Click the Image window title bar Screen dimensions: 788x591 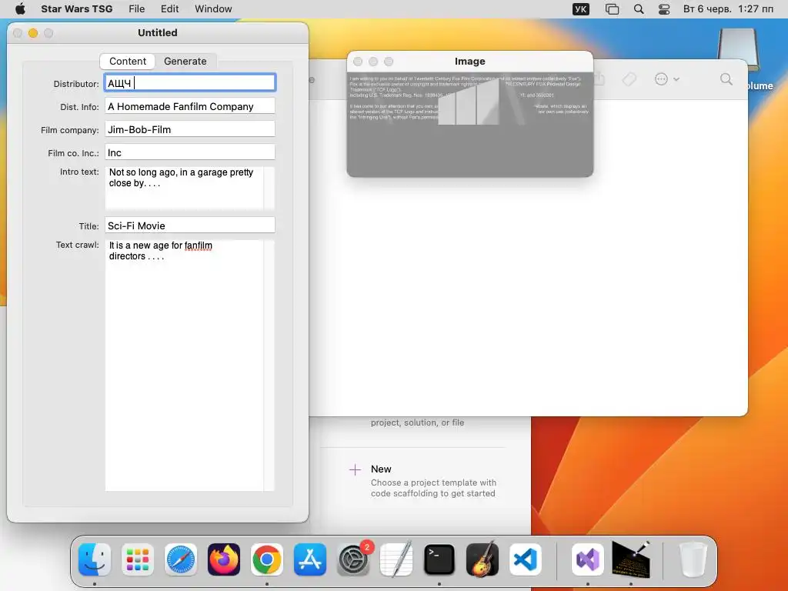coord(470,62)
